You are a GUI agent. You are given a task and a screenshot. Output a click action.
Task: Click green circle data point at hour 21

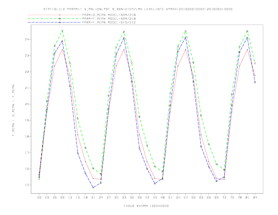coord(93,168)
